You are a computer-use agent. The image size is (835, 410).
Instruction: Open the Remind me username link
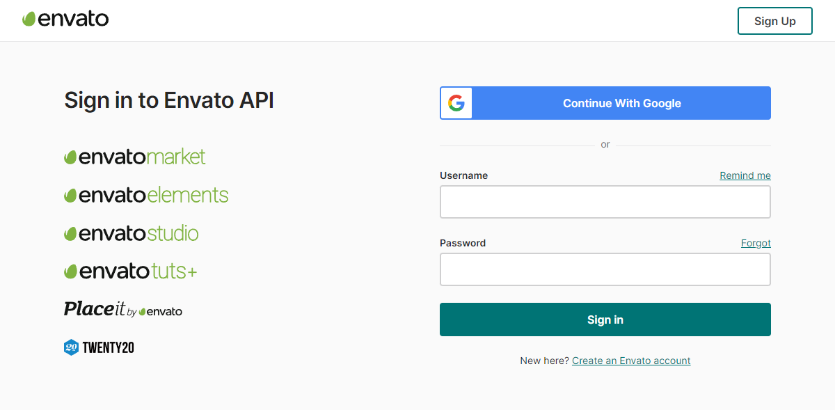pyautogui.click(x=745, y=175)
